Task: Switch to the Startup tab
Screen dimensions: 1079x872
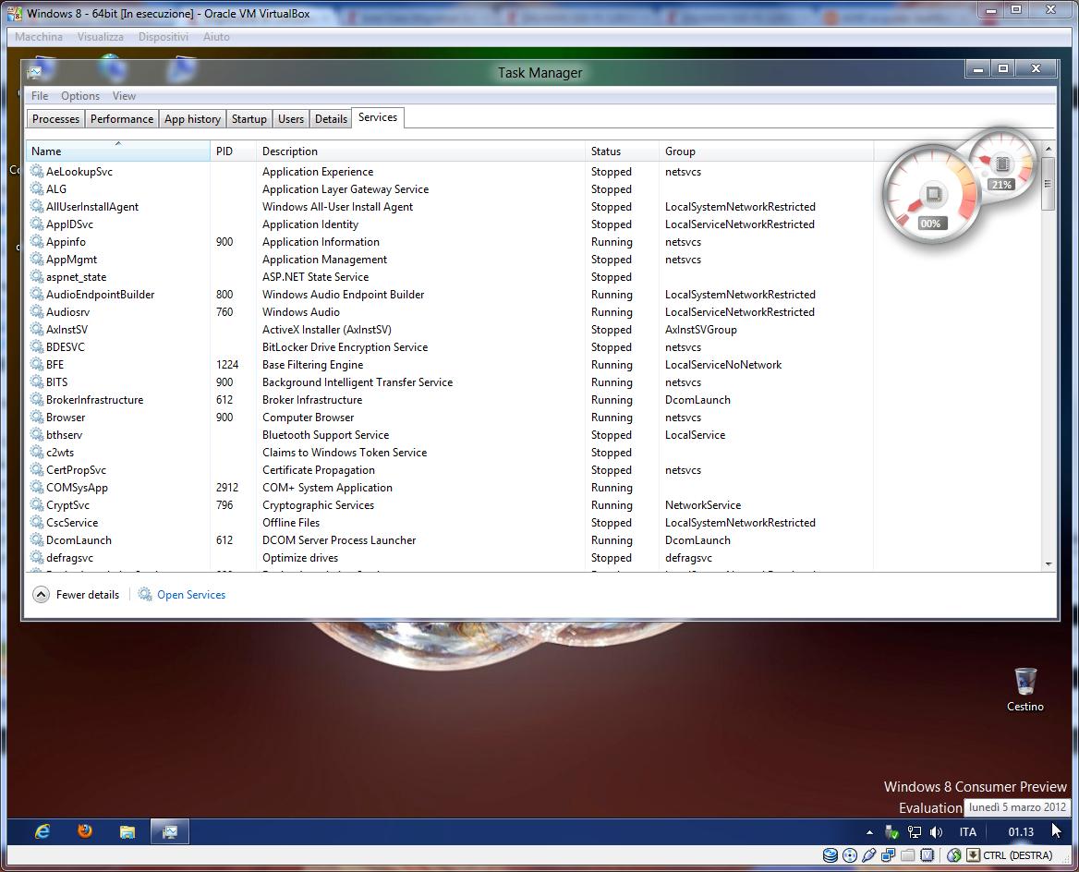Action: click(249, 119)
